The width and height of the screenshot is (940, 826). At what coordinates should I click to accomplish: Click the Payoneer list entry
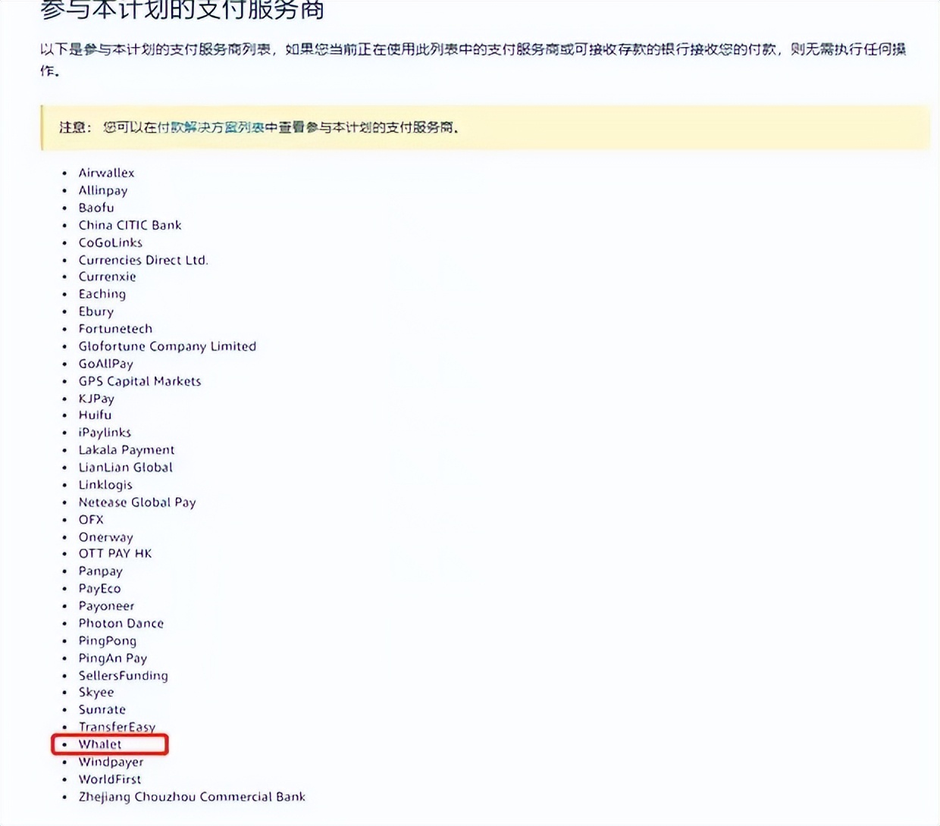click(x=106, y=605)
